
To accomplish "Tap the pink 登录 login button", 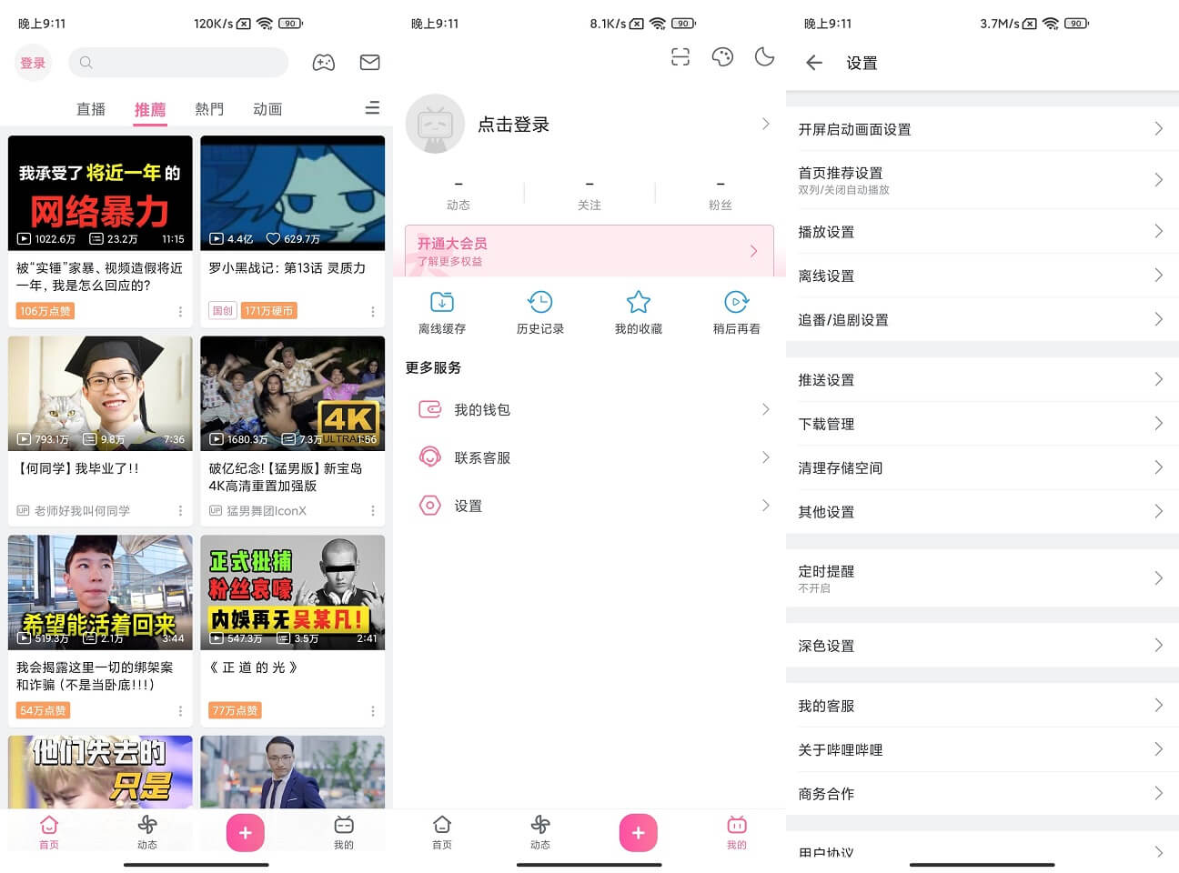I will click(x=33, y=63).
